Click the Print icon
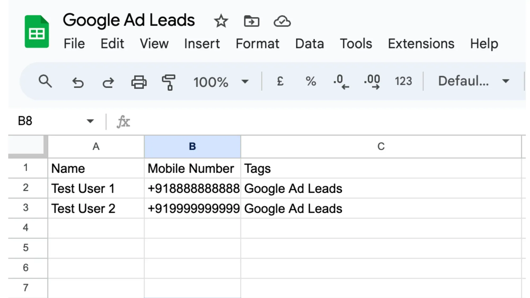 click(139, 82)
